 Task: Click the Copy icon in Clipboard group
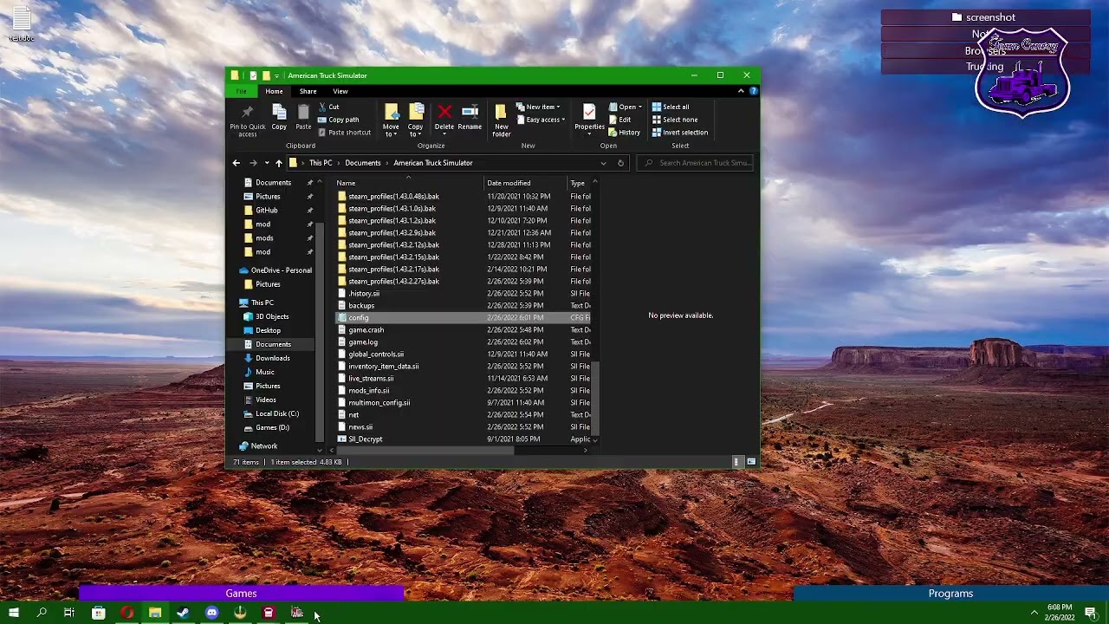click(279, 118)
